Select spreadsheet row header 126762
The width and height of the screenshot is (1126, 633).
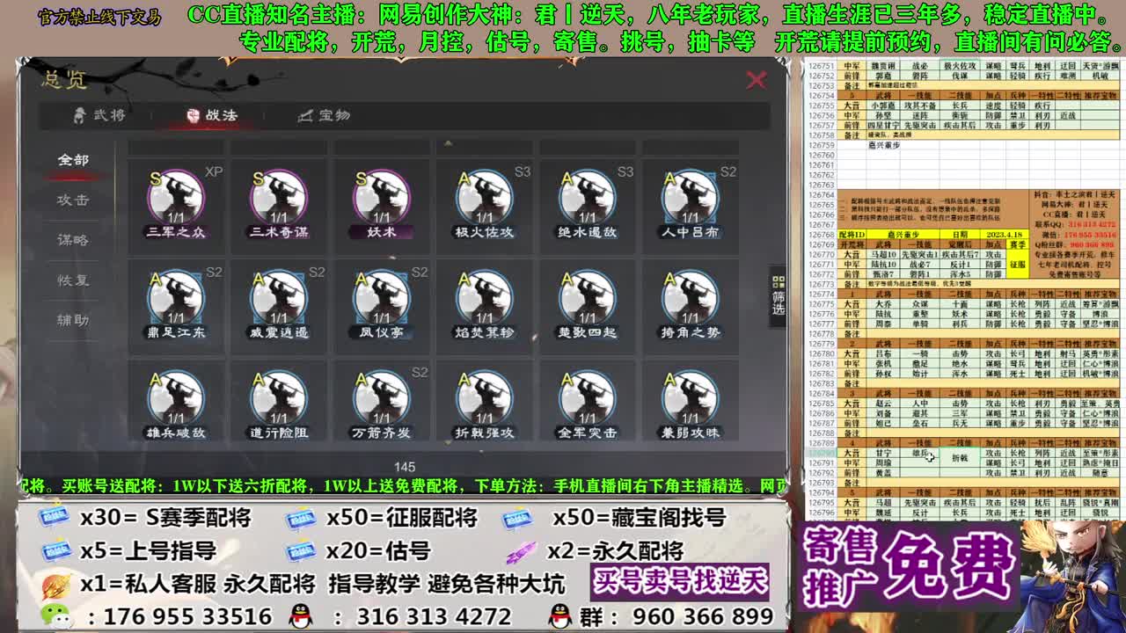[x=821, y=174]
